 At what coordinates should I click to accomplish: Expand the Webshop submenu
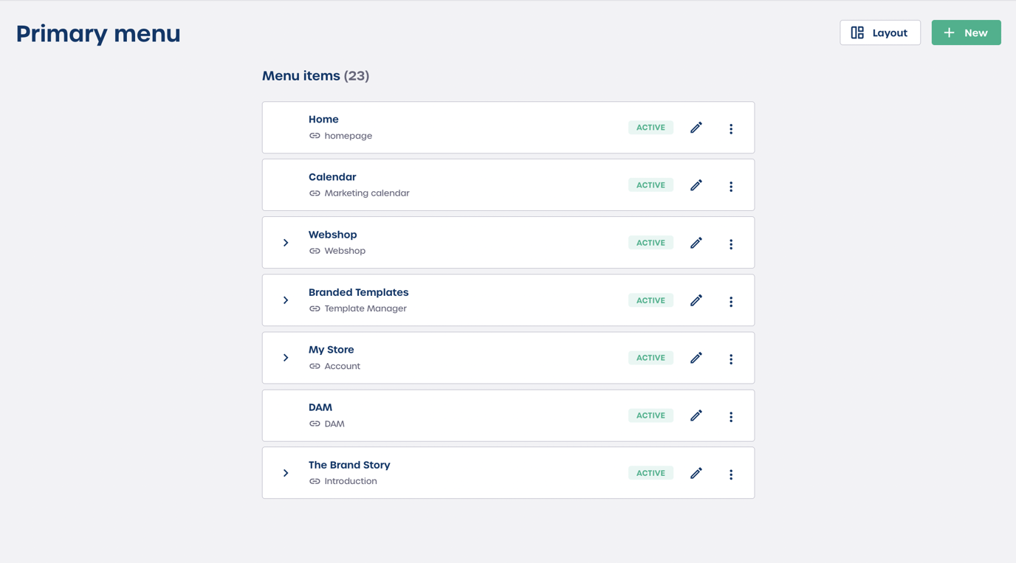[286, 243]
